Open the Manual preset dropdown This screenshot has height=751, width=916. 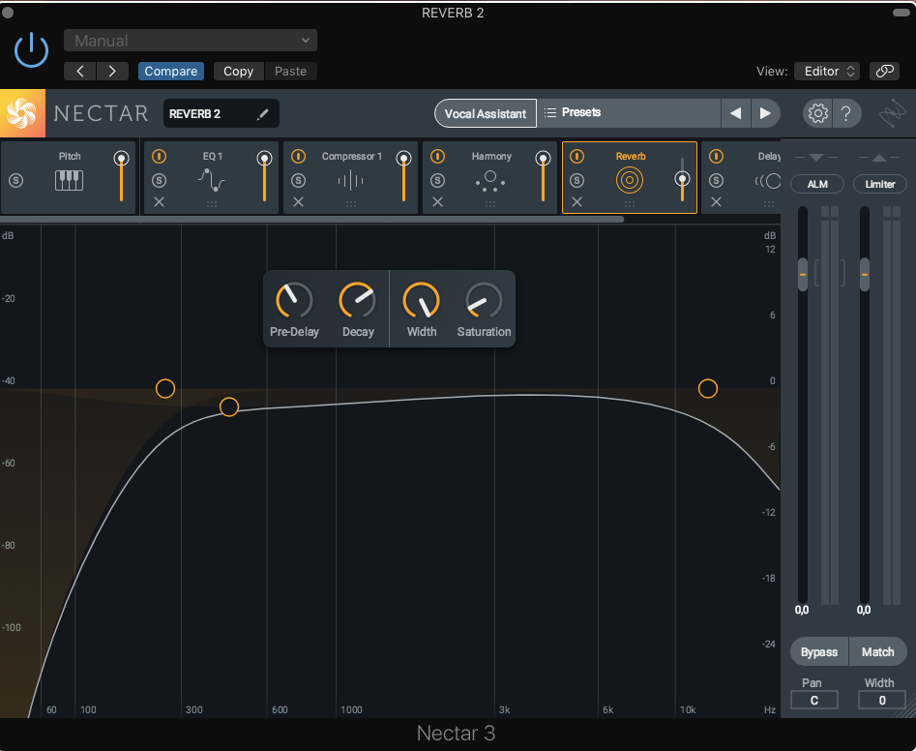coord(191,41)
